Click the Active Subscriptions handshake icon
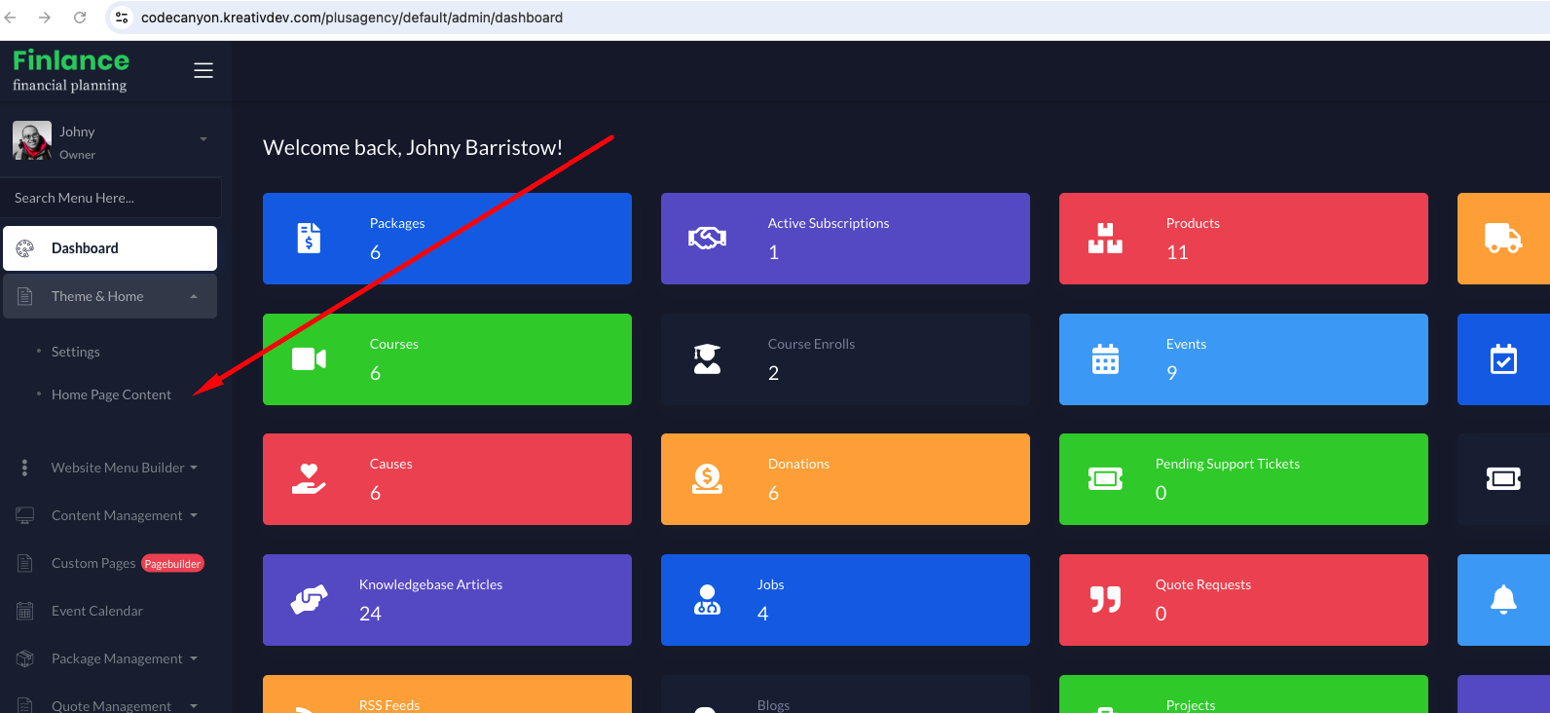The width and height of the screenshot is (1550, 713). (x=707, y=238)
